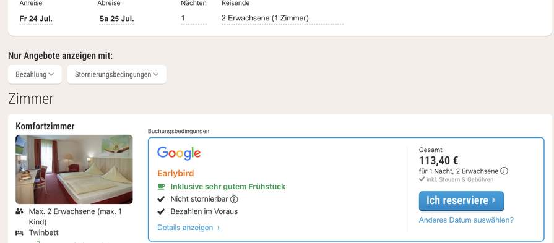Open the Komfortzimmer room photo

coord(74,169)
